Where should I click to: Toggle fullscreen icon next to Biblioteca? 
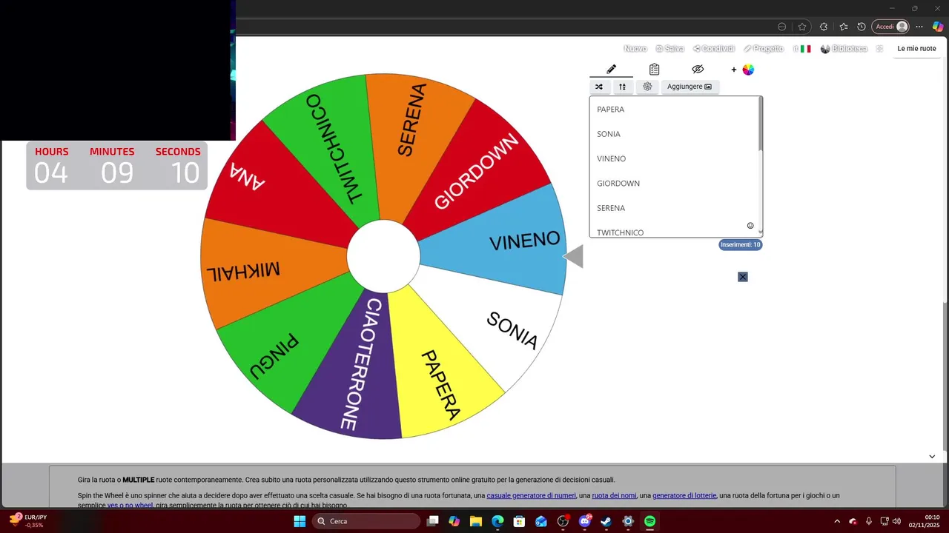879,49
